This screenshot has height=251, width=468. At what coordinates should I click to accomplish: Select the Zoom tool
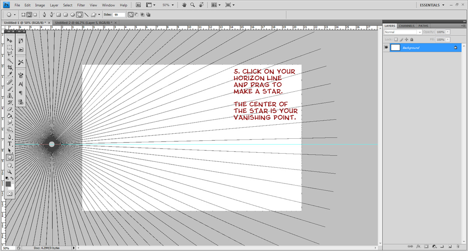point(10,171)
